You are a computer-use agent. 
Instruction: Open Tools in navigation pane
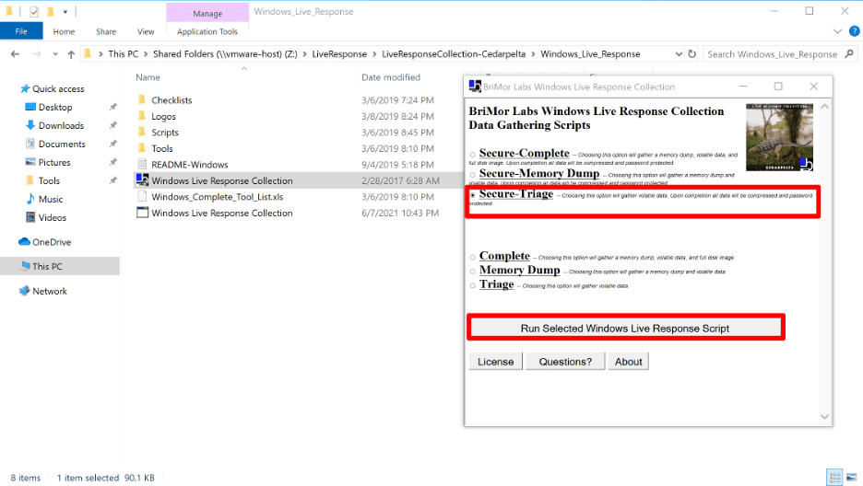tap(49, 180)
